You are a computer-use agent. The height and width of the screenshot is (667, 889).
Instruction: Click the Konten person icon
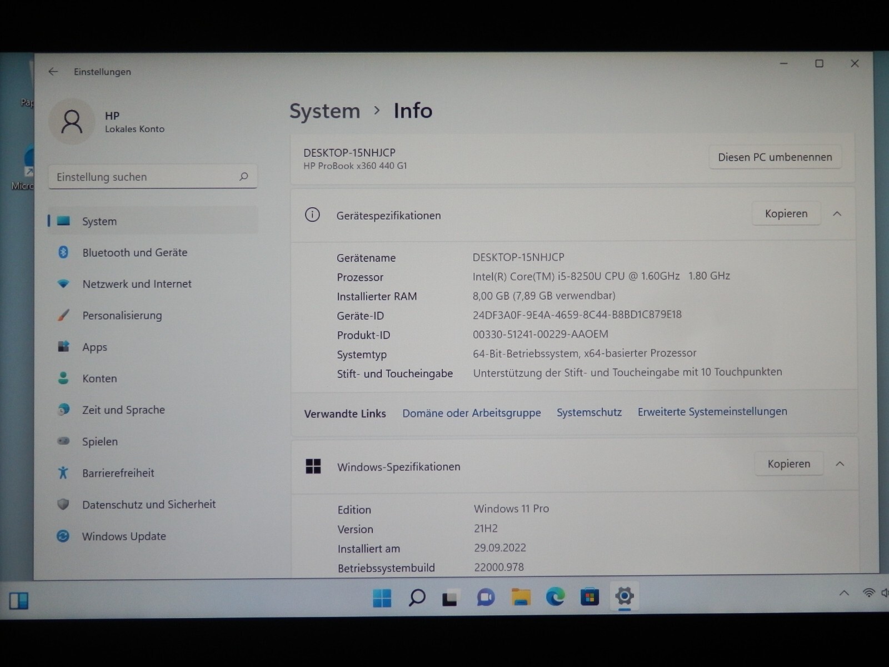63,379
